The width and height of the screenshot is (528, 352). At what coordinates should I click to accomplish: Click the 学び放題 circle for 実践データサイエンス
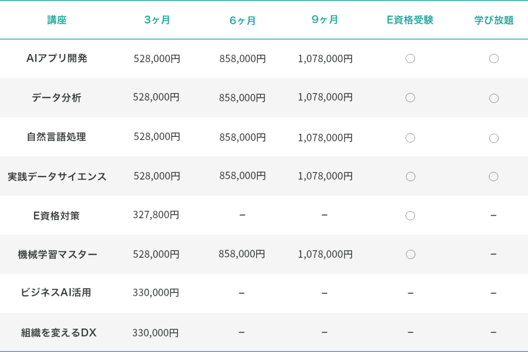tap(494, 177)
